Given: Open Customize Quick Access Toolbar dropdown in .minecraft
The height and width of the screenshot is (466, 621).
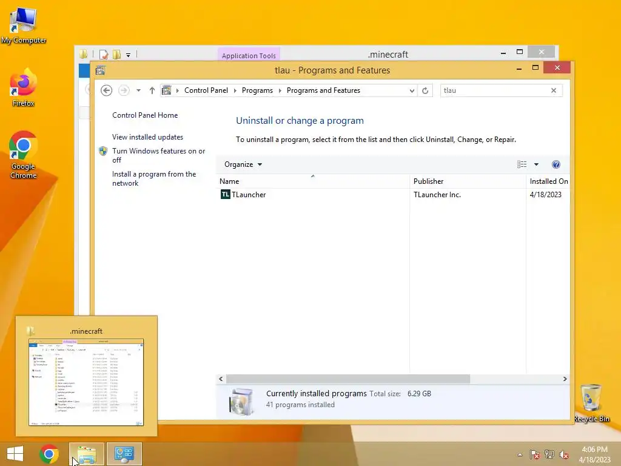Looking at the screenshot, I should (x=129, y=55).
